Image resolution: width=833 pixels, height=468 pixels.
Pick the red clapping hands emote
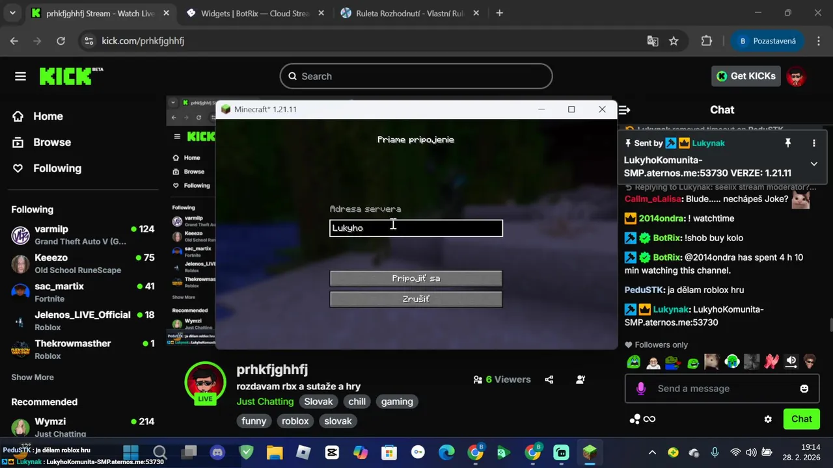coord(771,361)
